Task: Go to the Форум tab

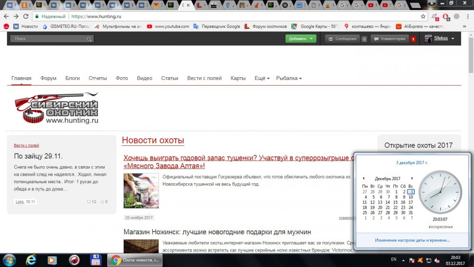Action: click(48, 78)
